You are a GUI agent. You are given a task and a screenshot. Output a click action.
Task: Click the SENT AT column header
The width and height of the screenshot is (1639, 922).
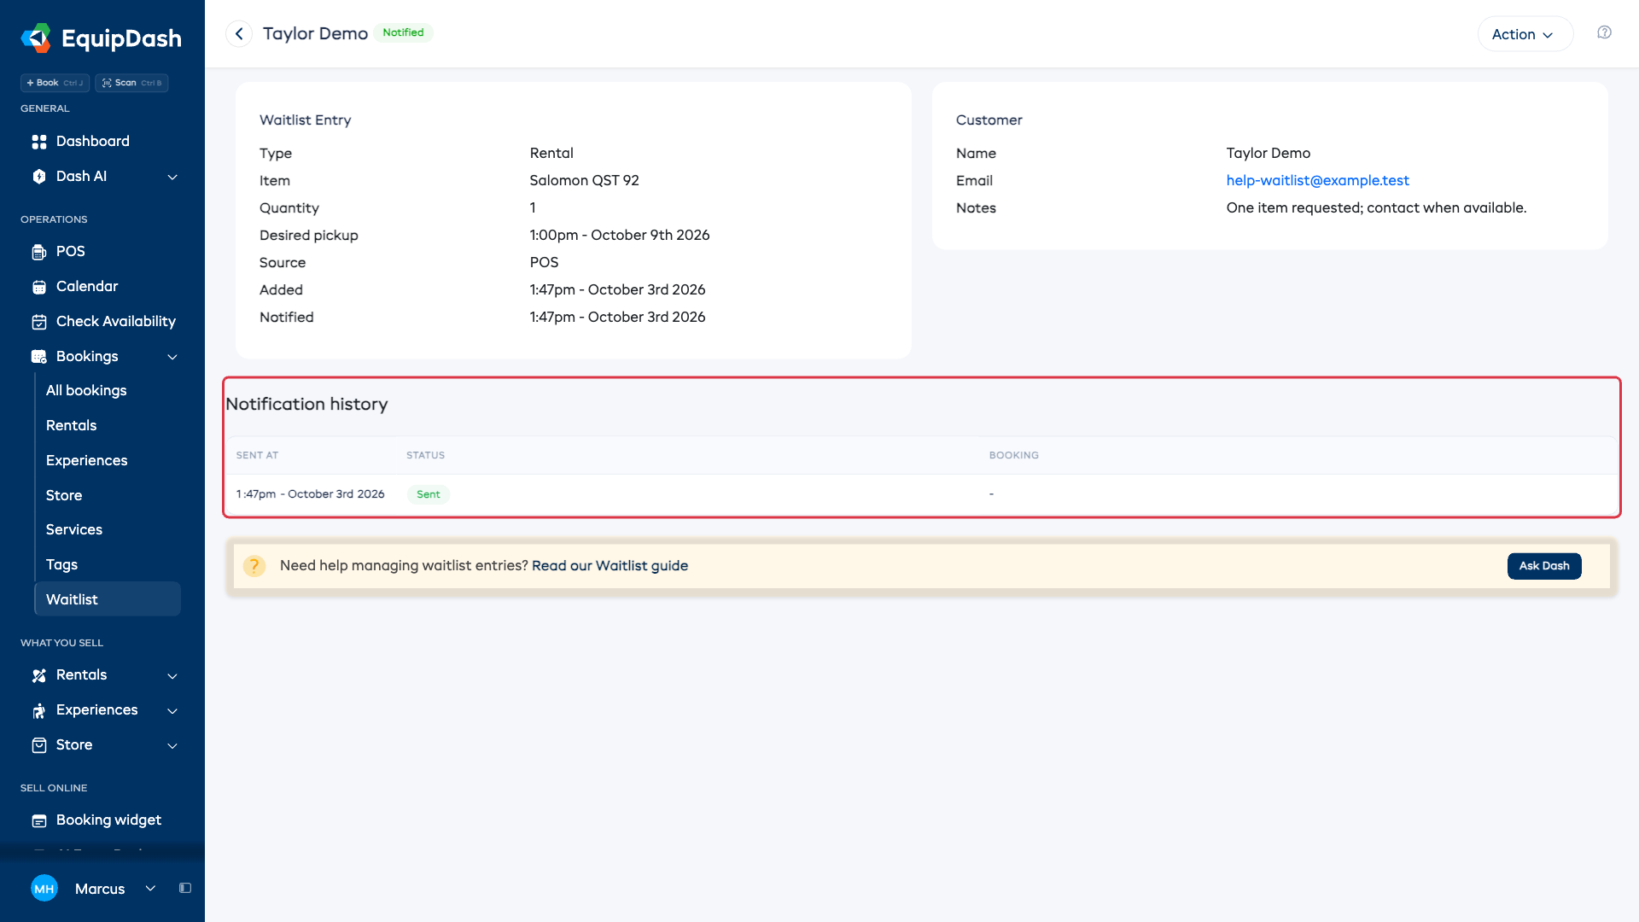tap(257, 455)
